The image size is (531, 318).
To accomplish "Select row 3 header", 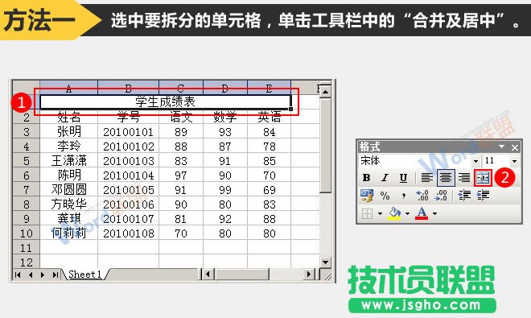I will (26, 132).
